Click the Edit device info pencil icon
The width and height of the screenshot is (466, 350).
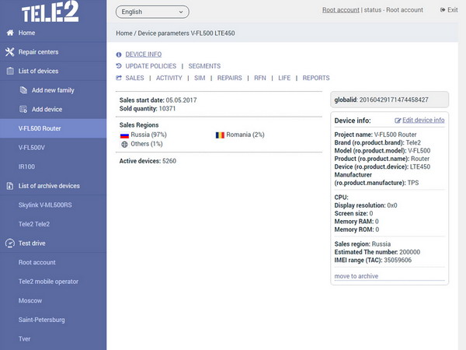[398, 121]
